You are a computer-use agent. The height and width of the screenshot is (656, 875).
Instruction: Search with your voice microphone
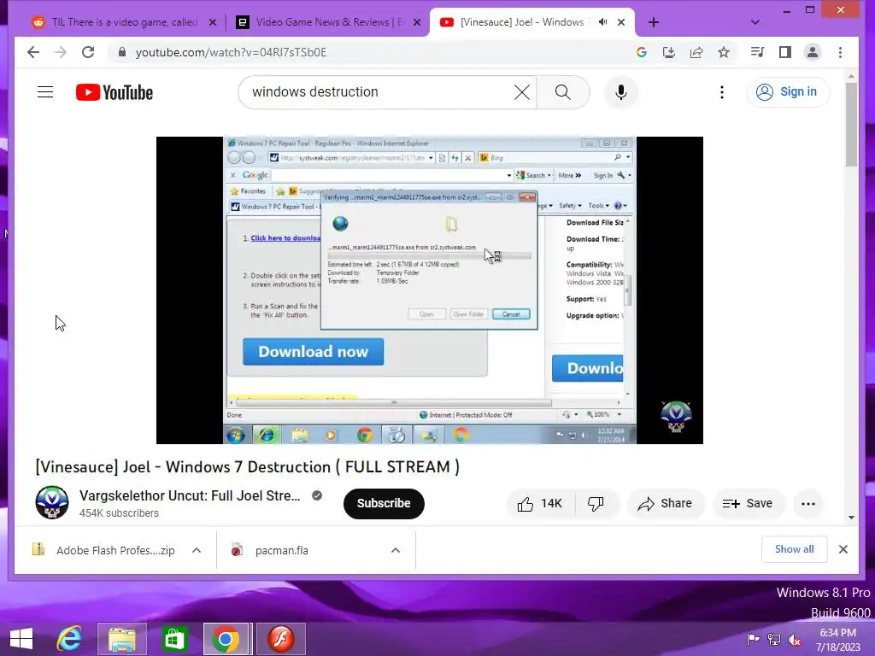point(621,92)
